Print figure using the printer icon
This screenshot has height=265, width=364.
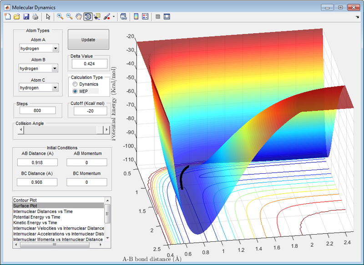(35, 17)
